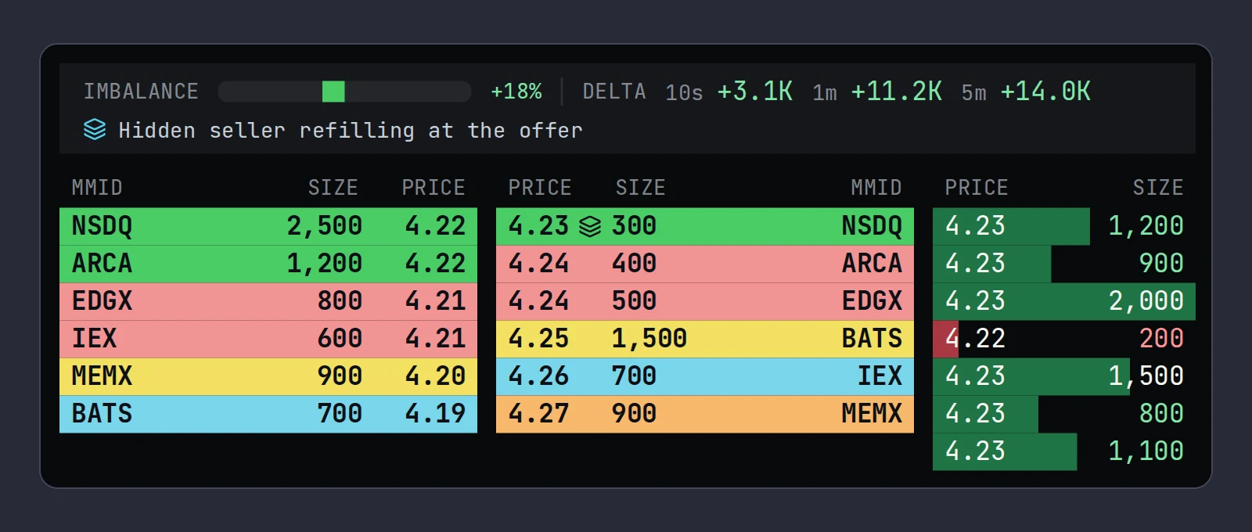The width and height of the screenshot is (1252, 532).
Task: Select the +18% imbalance value
Action: click(x=516, y=92)
